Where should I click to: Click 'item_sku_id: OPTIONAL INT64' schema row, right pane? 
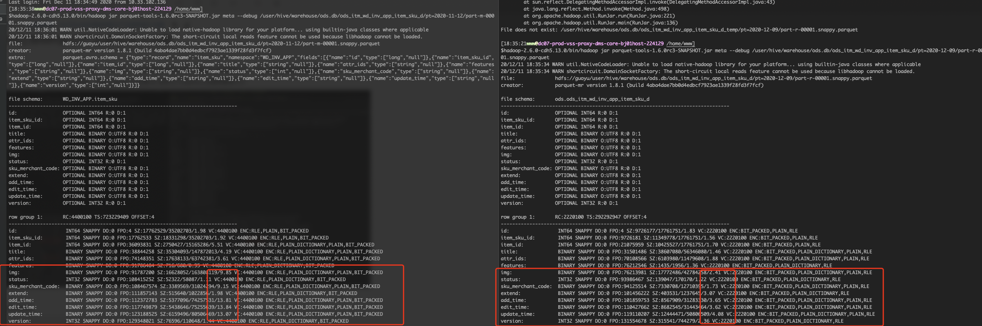559,120
